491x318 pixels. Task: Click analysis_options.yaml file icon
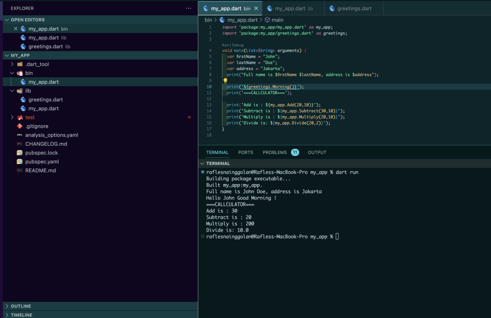tap(20, 135)
